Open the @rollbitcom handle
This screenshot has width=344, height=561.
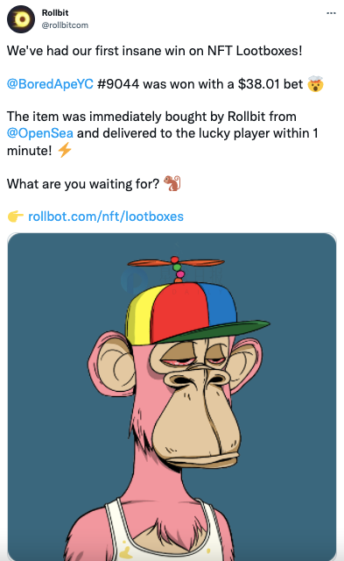tap(65, 25)
